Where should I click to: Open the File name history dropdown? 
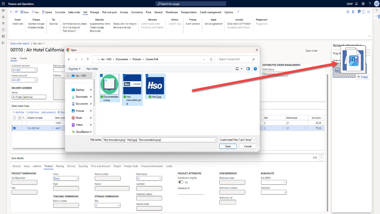pyautogui.click(x=215, y=140)
